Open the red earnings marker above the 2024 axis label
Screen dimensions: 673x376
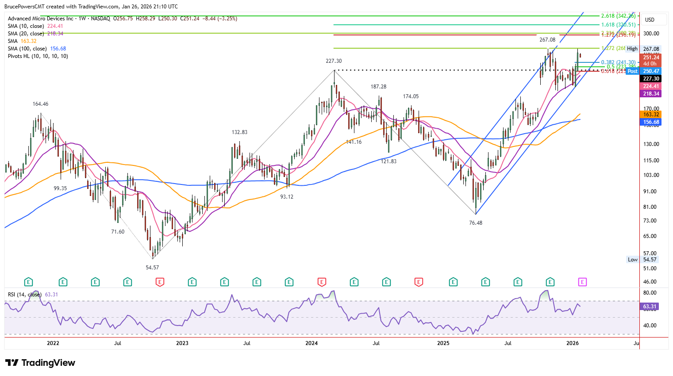[322, 282]
